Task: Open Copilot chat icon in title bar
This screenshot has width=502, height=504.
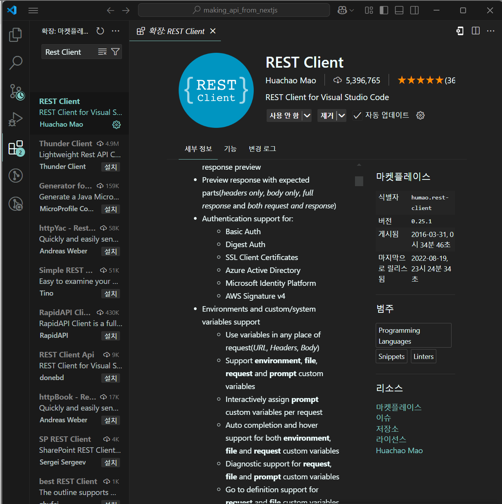Action: (x=342, y=11)
